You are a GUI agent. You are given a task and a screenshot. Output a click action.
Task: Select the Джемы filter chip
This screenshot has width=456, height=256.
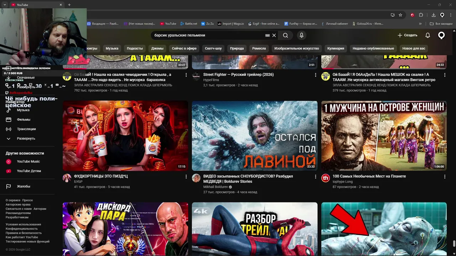157,48
